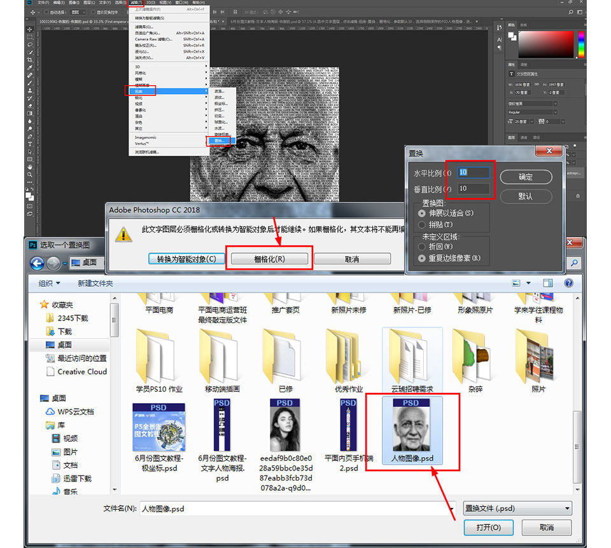Image resolution: width=611 pixels, height=548 pixels.
Task: Select the Clone Stamp tool
Action: coord(30,90)
